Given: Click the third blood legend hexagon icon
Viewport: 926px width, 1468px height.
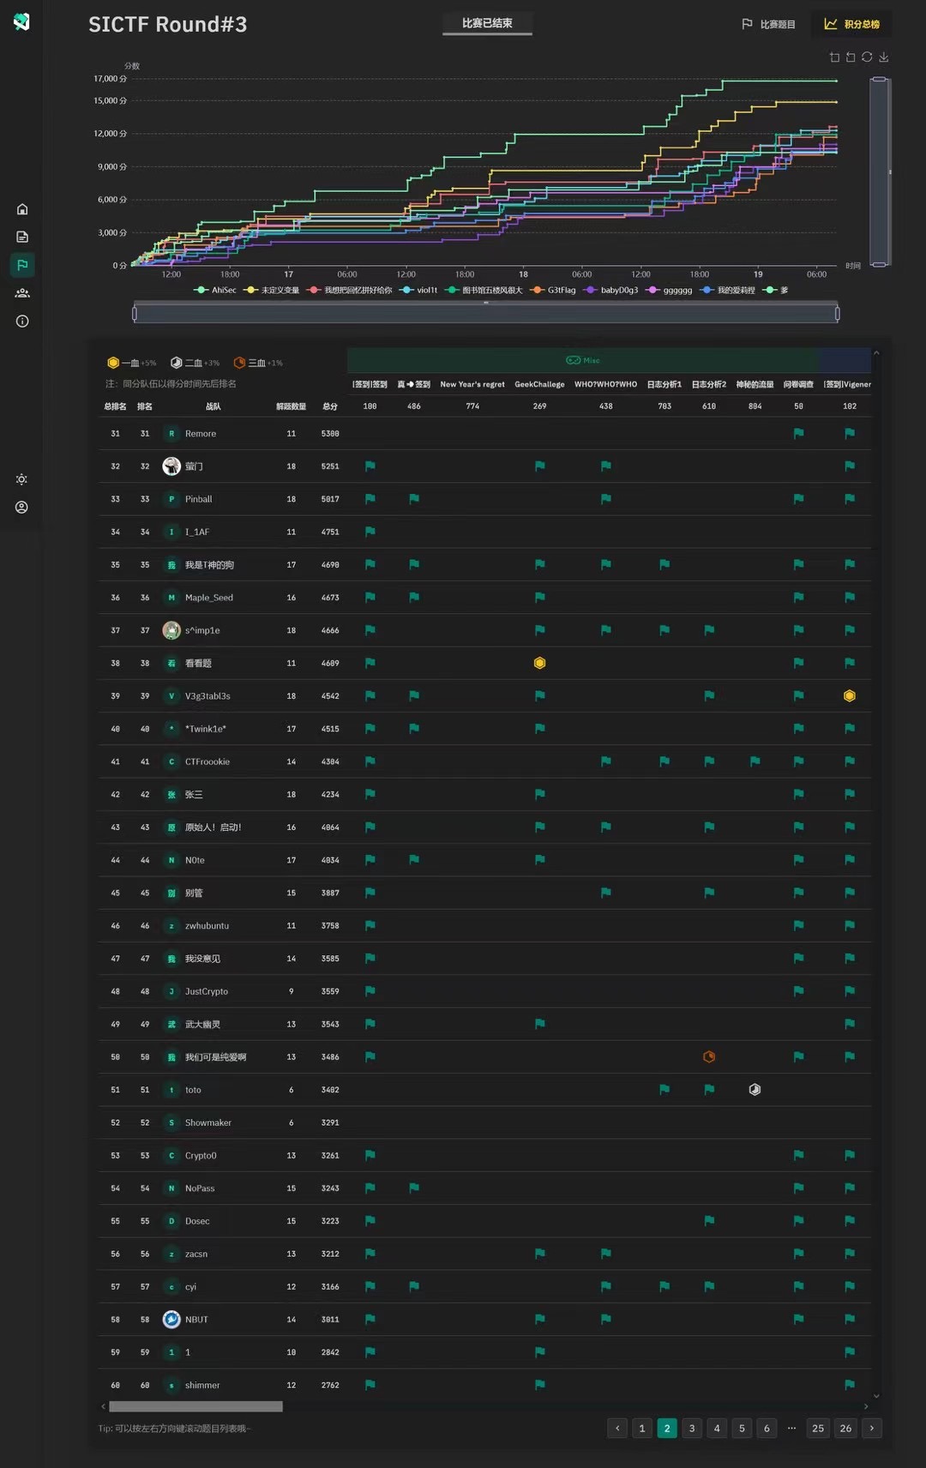Looking at the screenshot, I should (239, 363).
